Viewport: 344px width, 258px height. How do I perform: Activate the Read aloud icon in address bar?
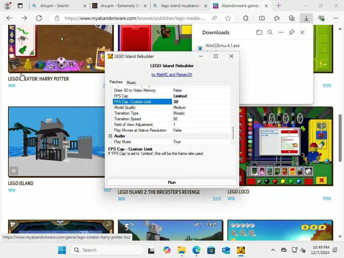[215, 18]
